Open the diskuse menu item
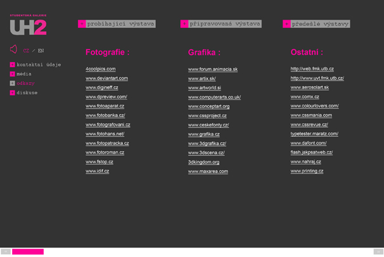Screen dimensions: 384x257 [27, 93]
